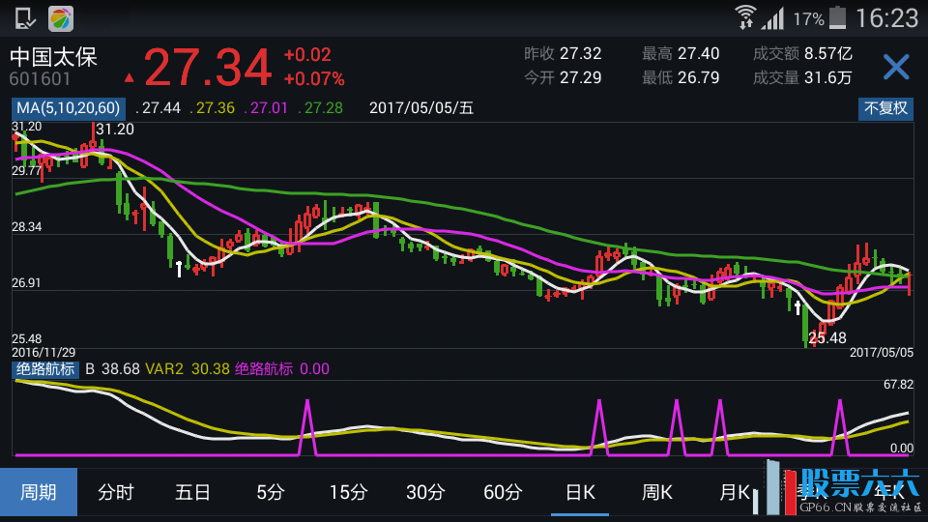Toggle the 不复权 adjustment button
928x522 pixels.
[885, 108]
